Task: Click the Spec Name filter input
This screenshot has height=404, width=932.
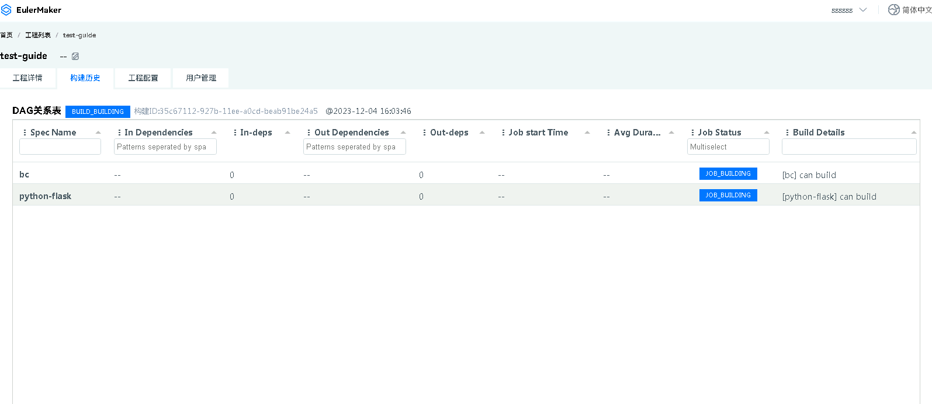Action: coord(60,147)
